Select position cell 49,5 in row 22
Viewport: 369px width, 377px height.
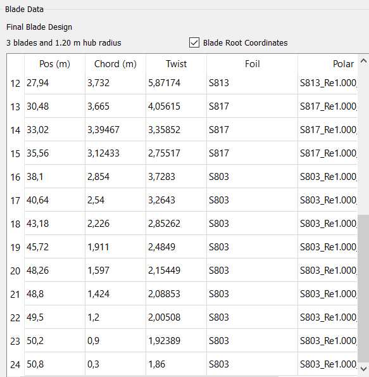click(54, 317)
